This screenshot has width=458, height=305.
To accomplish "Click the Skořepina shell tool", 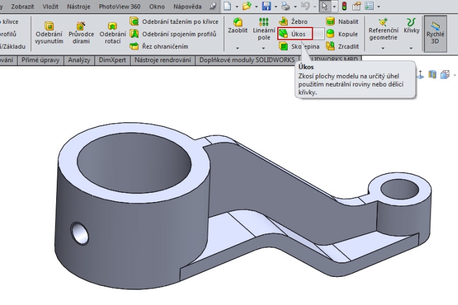I will 299,46.
